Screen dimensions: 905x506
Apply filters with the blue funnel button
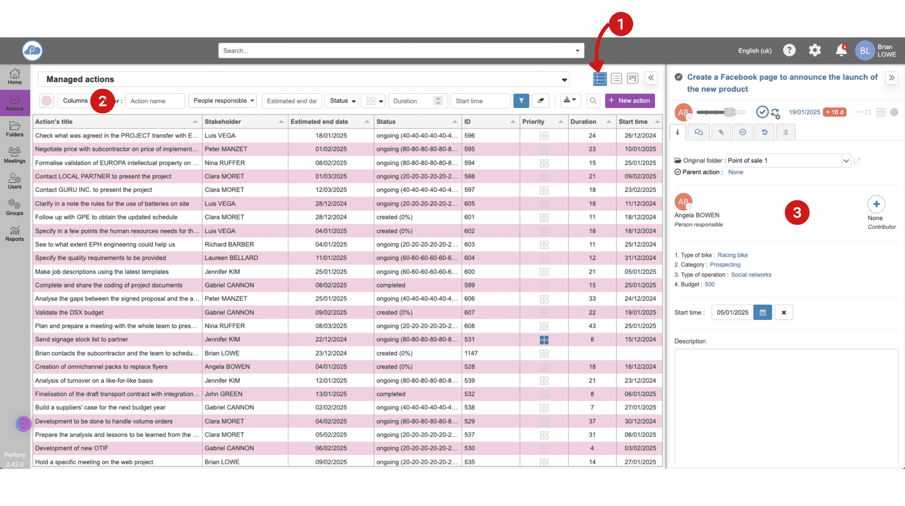point(521,101)
